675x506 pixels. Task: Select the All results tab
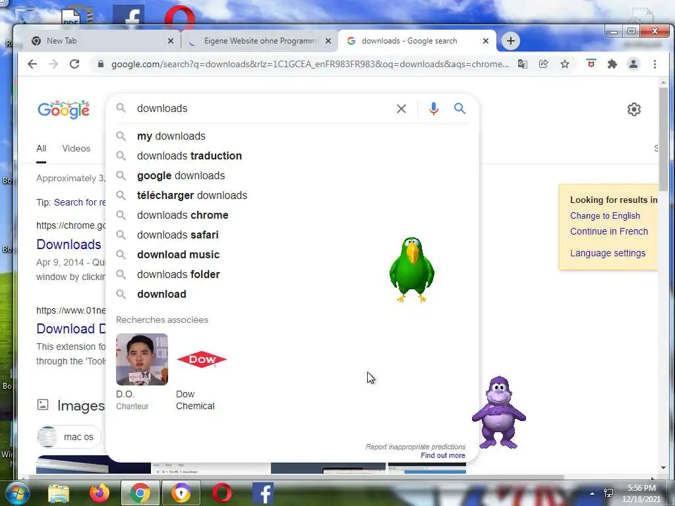[x=42, y=148]
